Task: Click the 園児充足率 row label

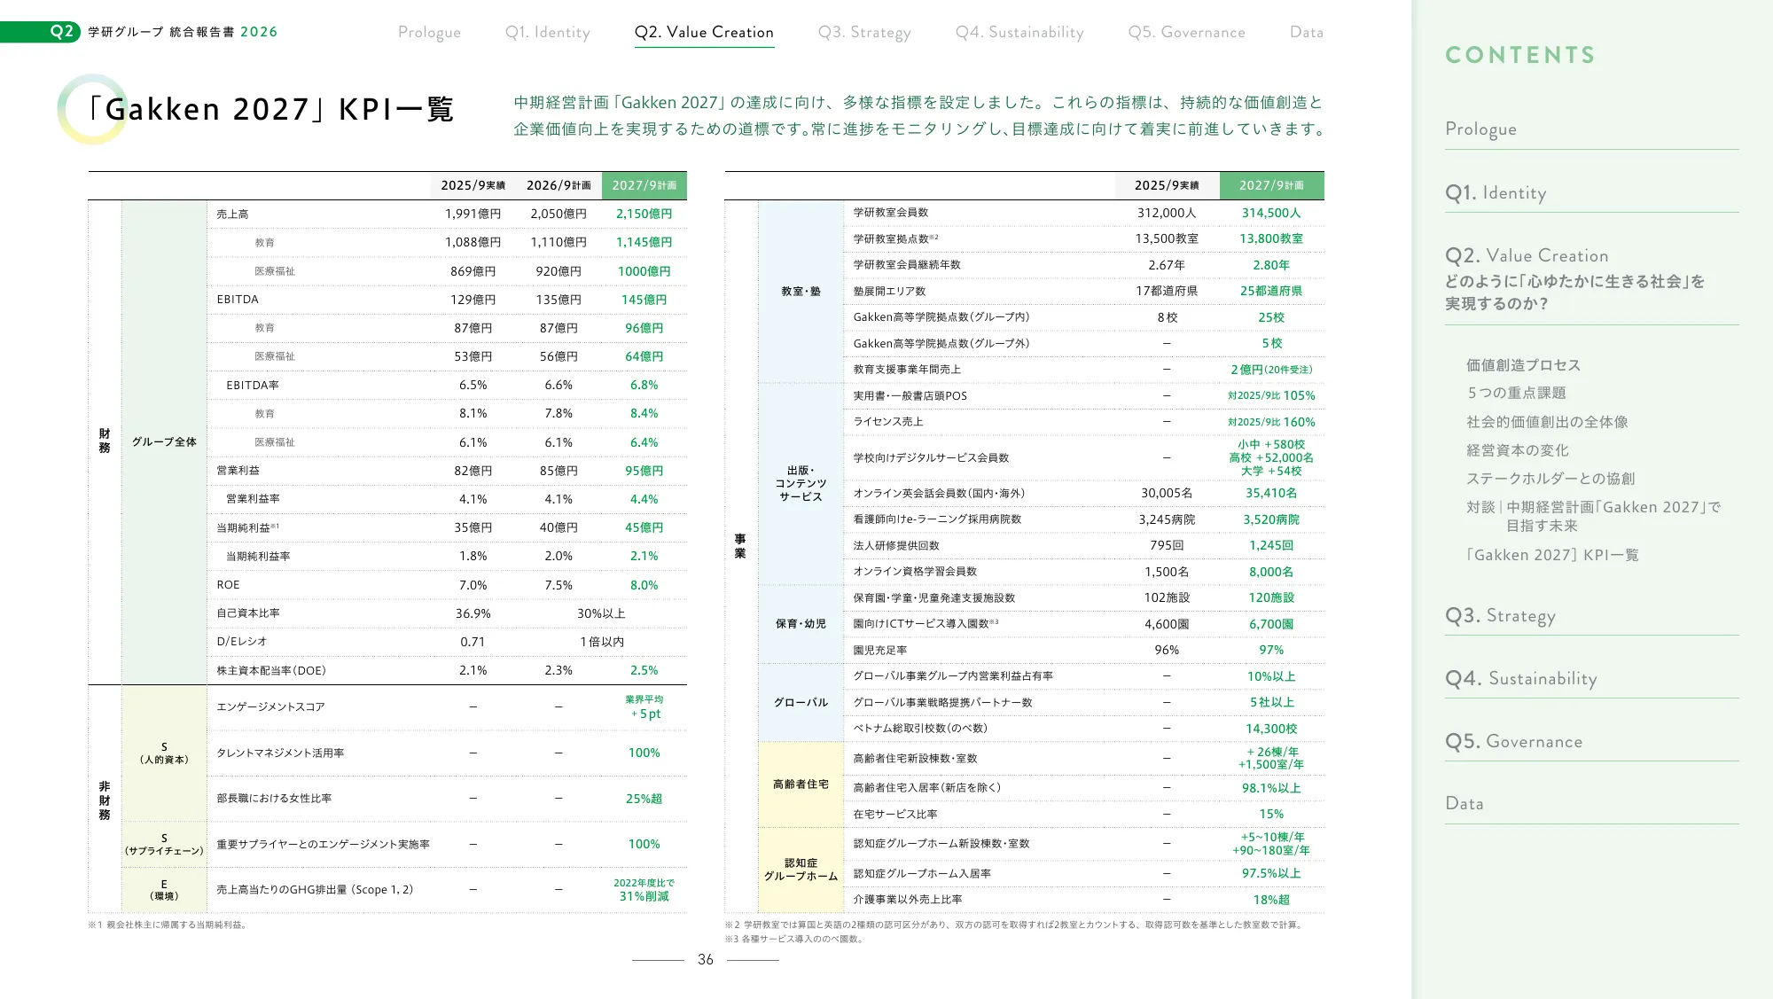Action: tap(879, 651)
